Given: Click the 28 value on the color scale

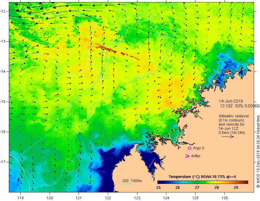Looking at the screenshot, I should 217,188.
